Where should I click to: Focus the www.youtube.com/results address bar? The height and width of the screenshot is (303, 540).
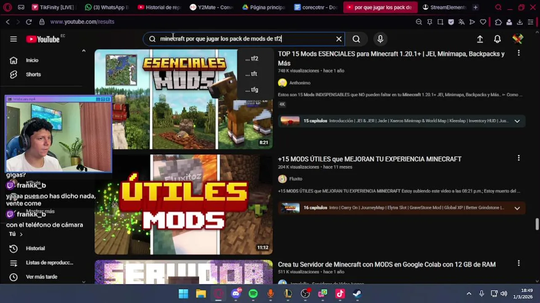click(82, 22)
